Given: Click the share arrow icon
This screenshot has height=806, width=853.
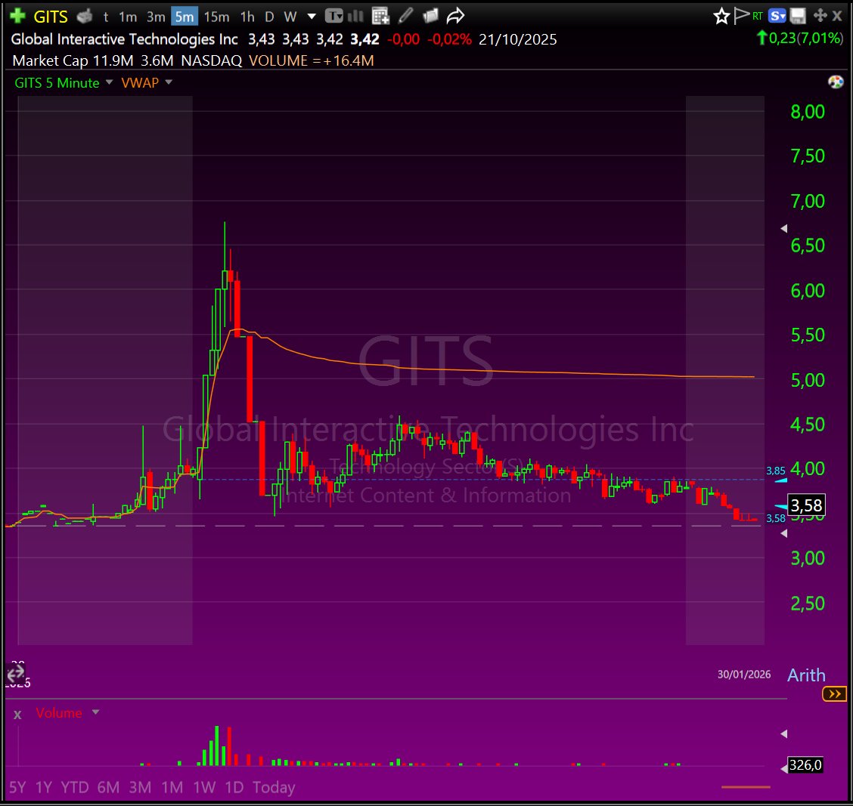Looking at the screenshot, I should point(455,17).
